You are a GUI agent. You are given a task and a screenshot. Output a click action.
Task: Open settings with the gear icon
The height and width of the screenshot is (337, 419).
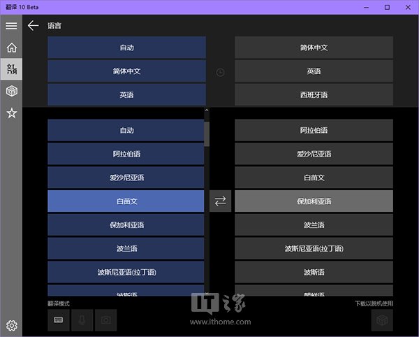point(11,325)
